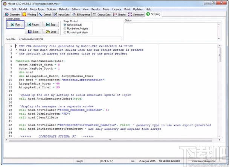Image resolution: width=230 pixels, height=167 pixels.
Task: Click 'No update available' status entry
Action: tap(169, 161)
